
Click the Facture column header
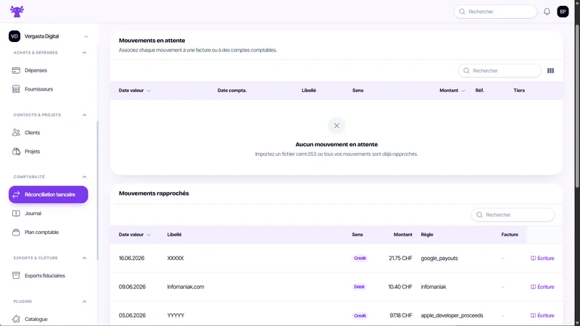tap(510, 234)
